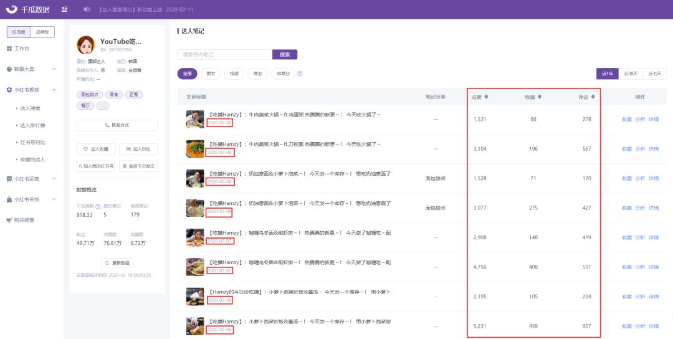This screenshot has width=673, height=339.
Task: Click the 千瓜数据 logo
Action: (x=28, y=9)
